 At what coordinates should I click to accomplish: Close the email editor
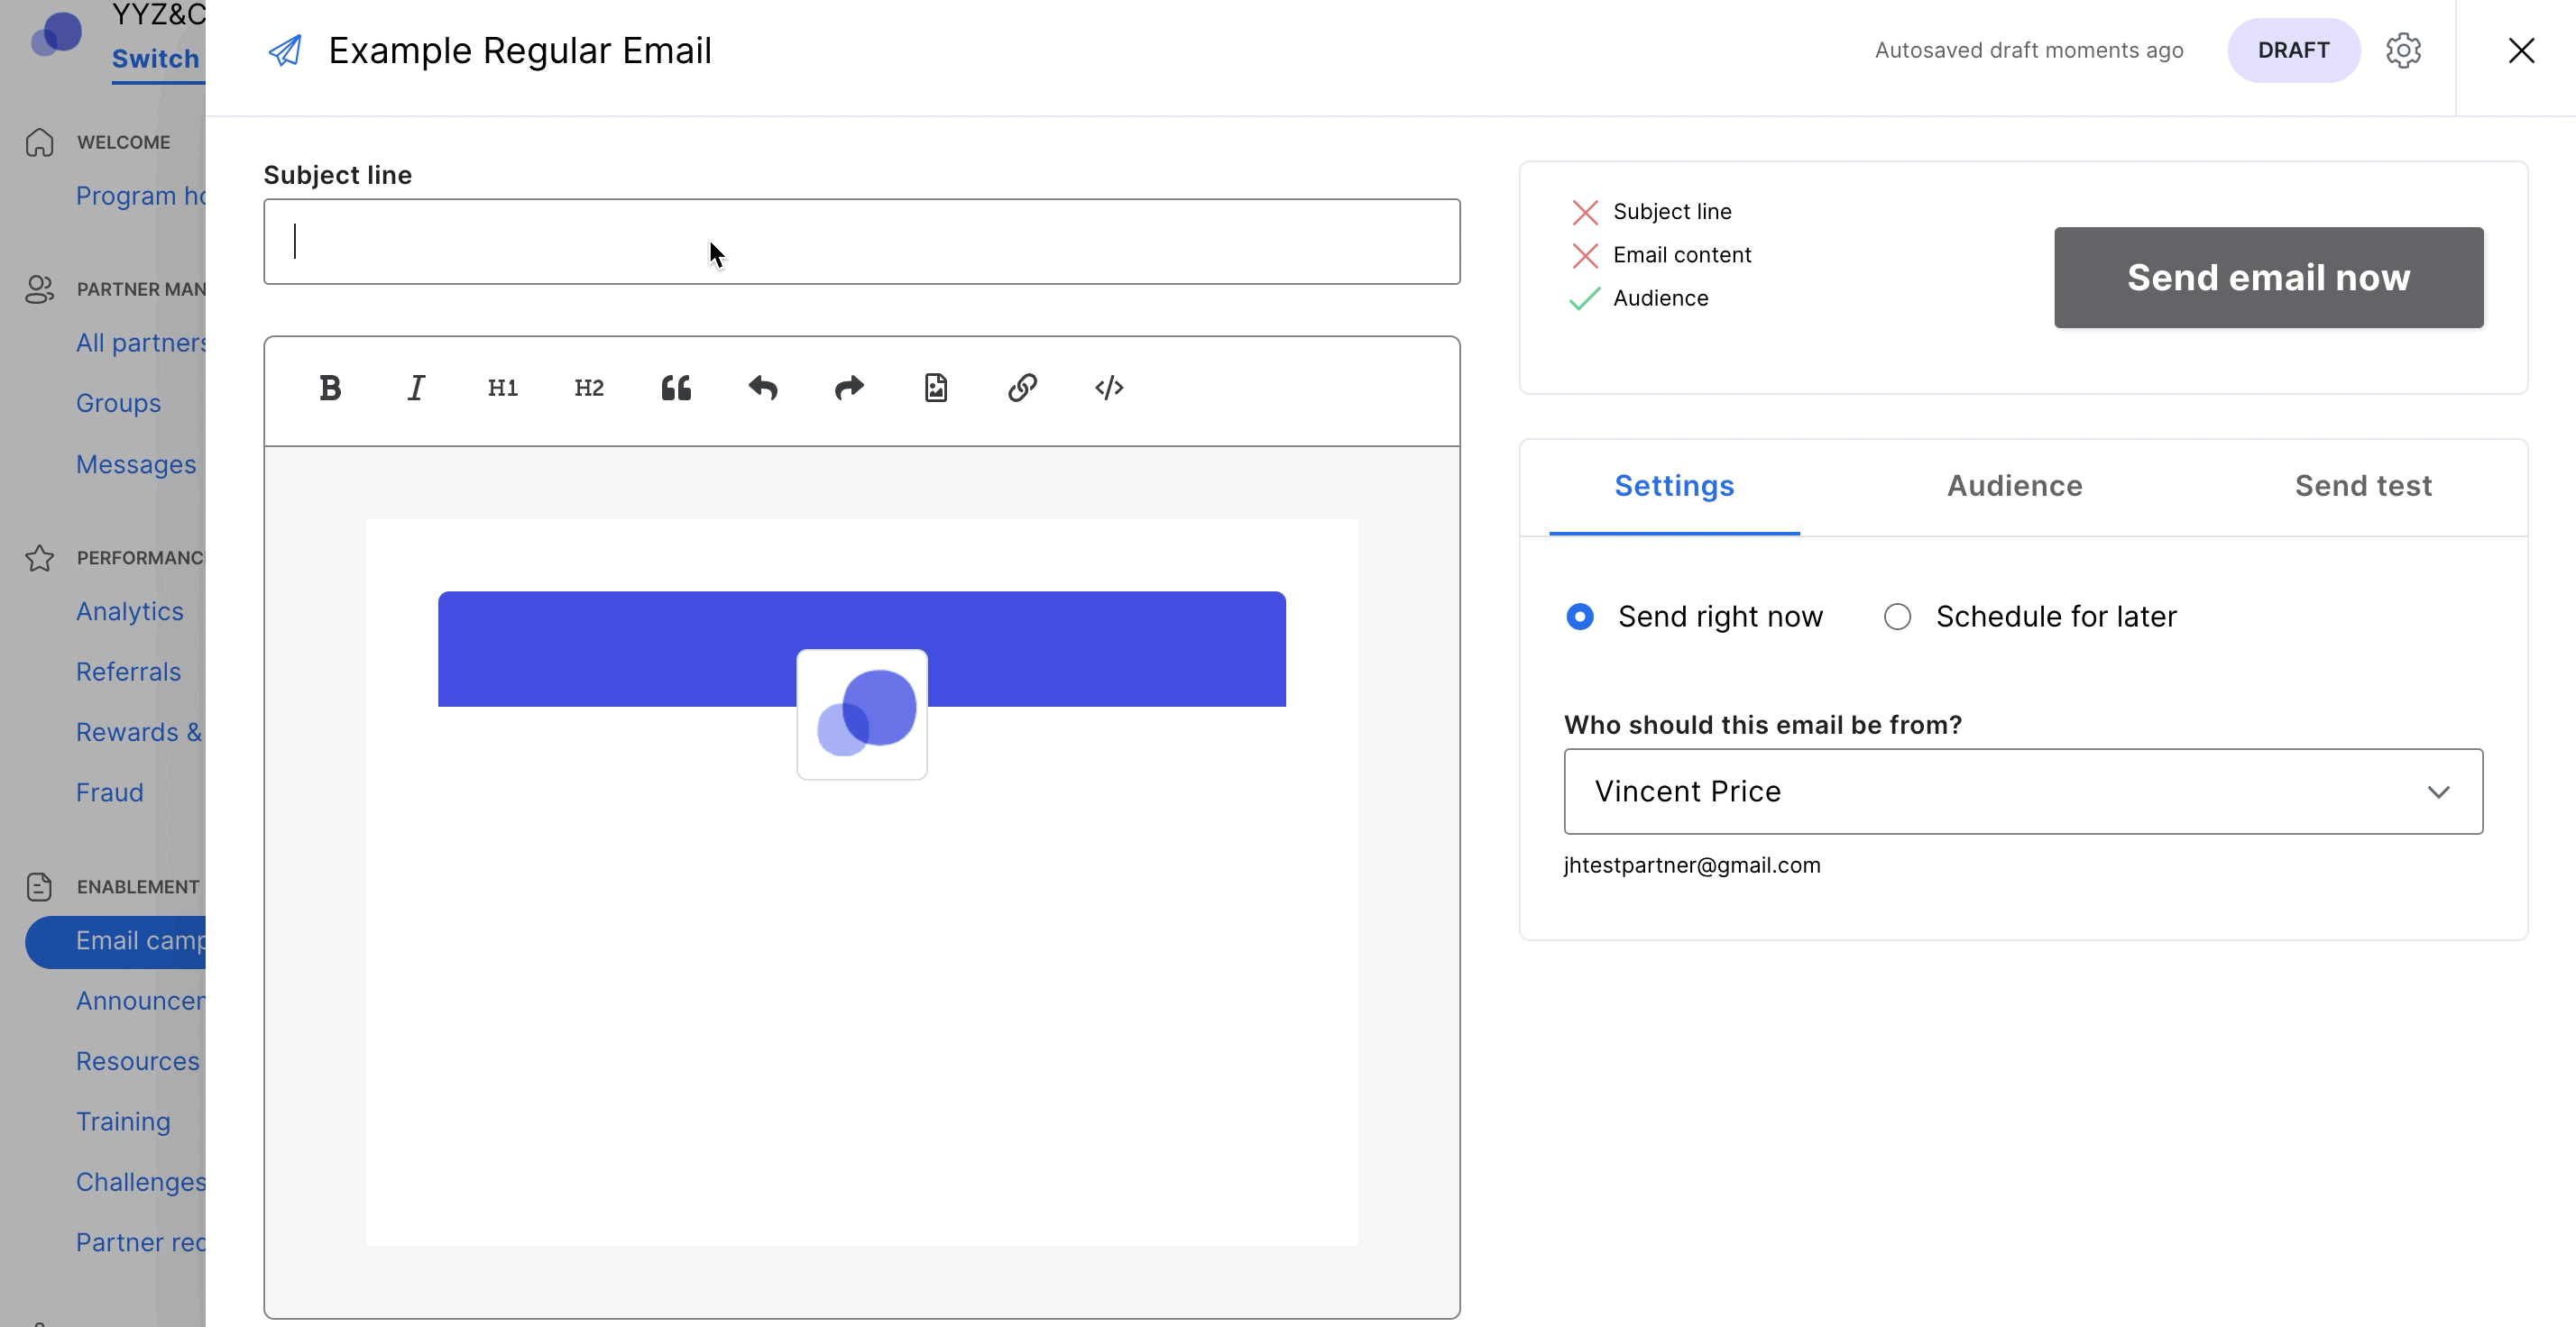tap(2521, 50)
